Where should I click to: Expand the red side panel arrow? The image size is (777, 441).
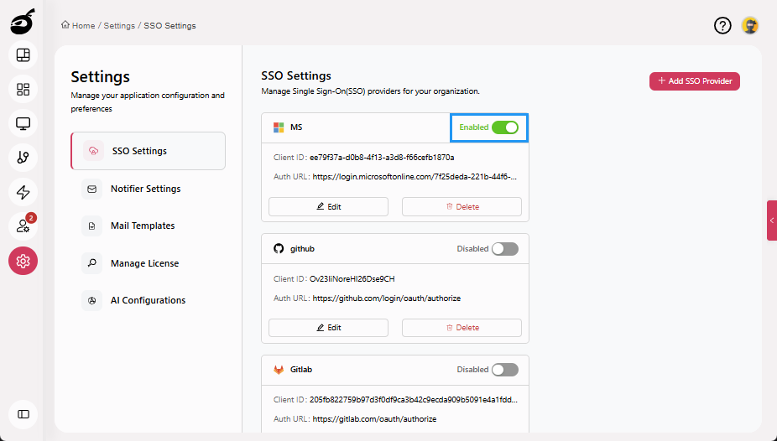coord(772,220)
